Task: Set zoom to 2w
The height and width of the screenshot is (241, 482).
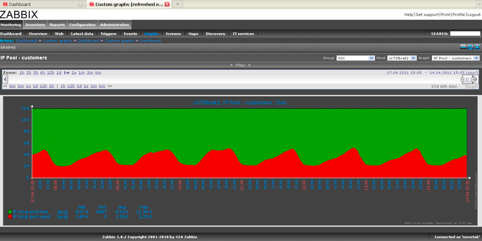Action: [74, 73]
